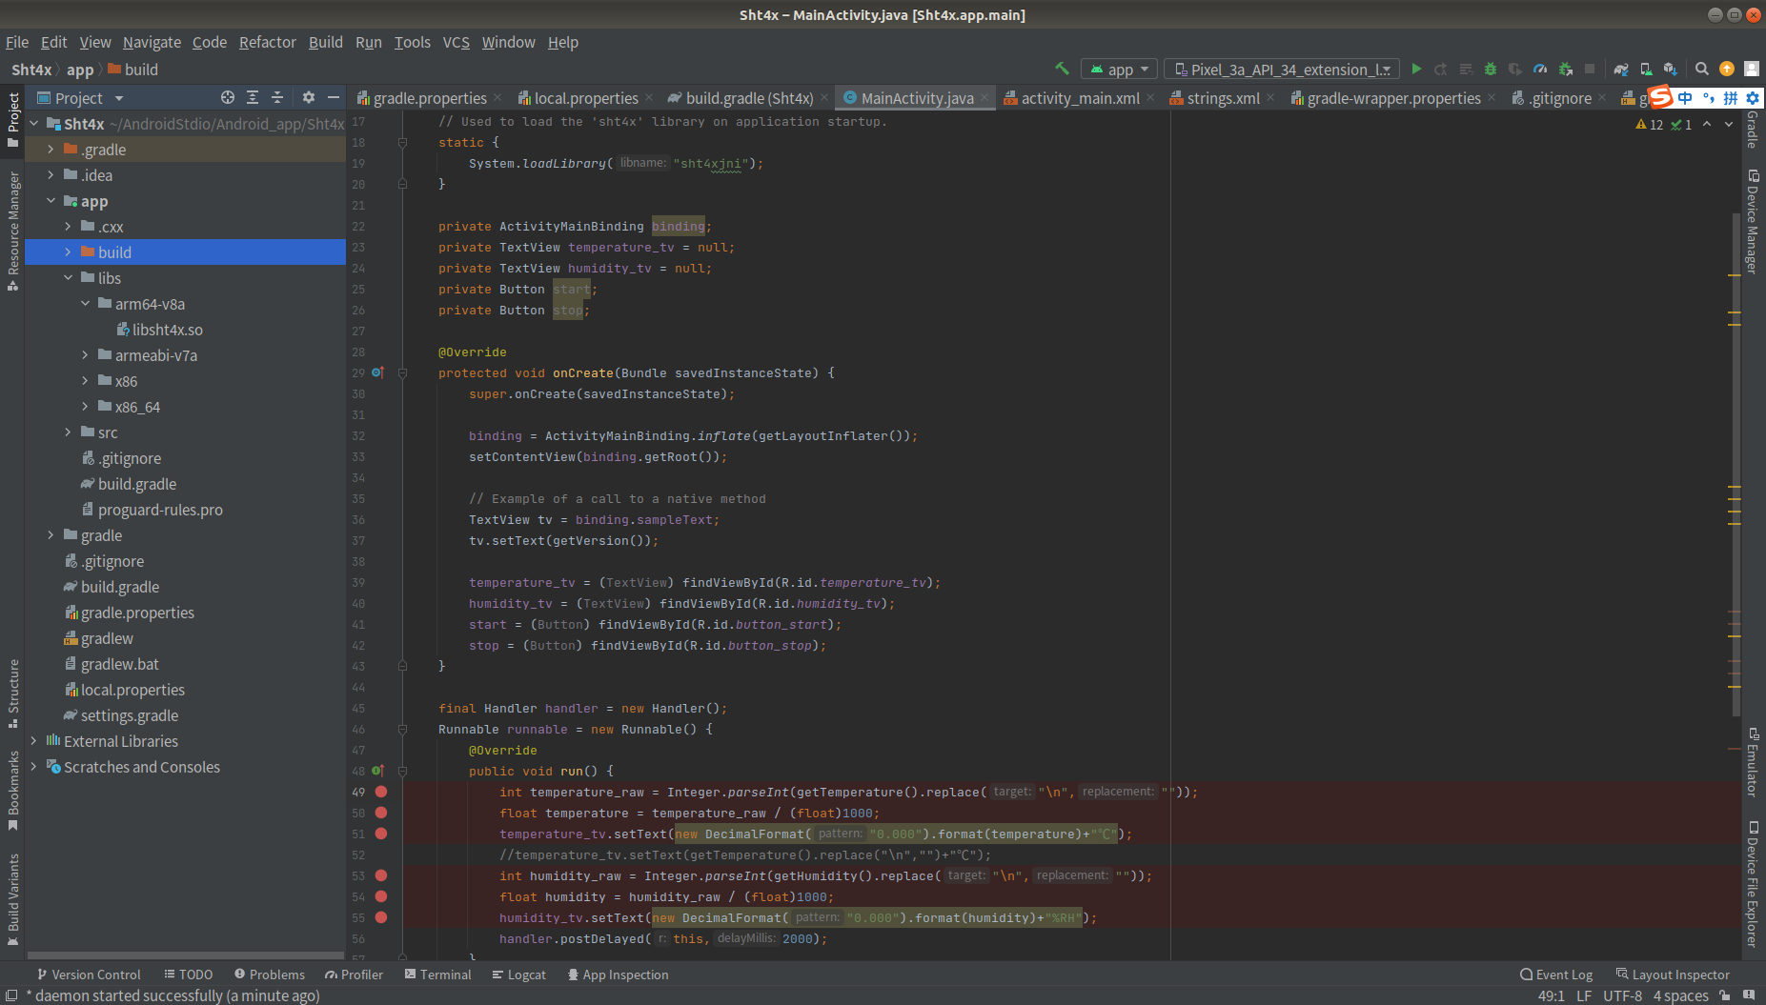The image size is (1766, 1005).
Task: Open the app run configuration dropdown
Action: pyautogui.click(x=1120, y=70)
